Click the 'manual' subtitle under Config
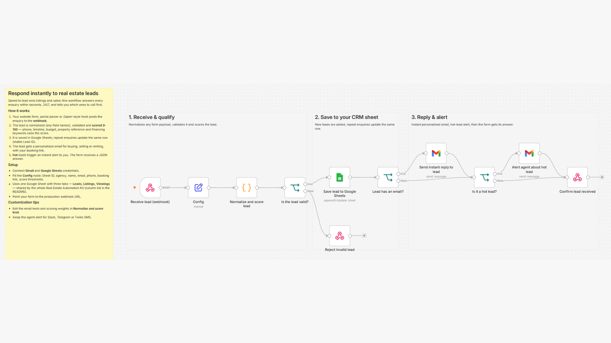611x343 pixels. click(x=198, y=207)
